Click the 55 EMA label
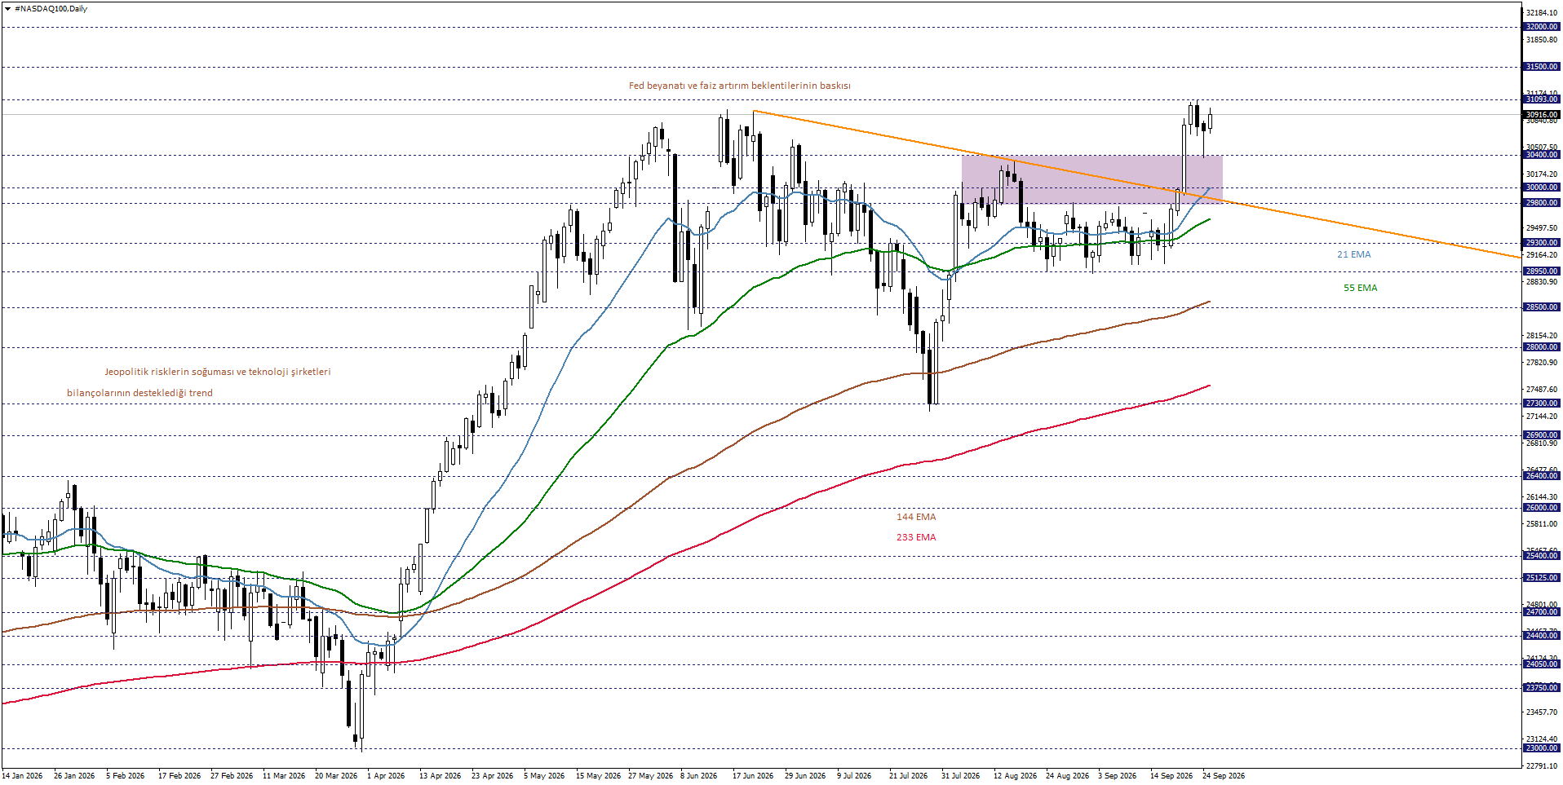Screen dimensions: 1563x785 click(x=1360, y=288)
